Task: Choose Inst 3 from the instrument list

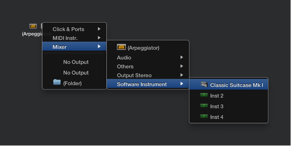Action: coord(228,106)
